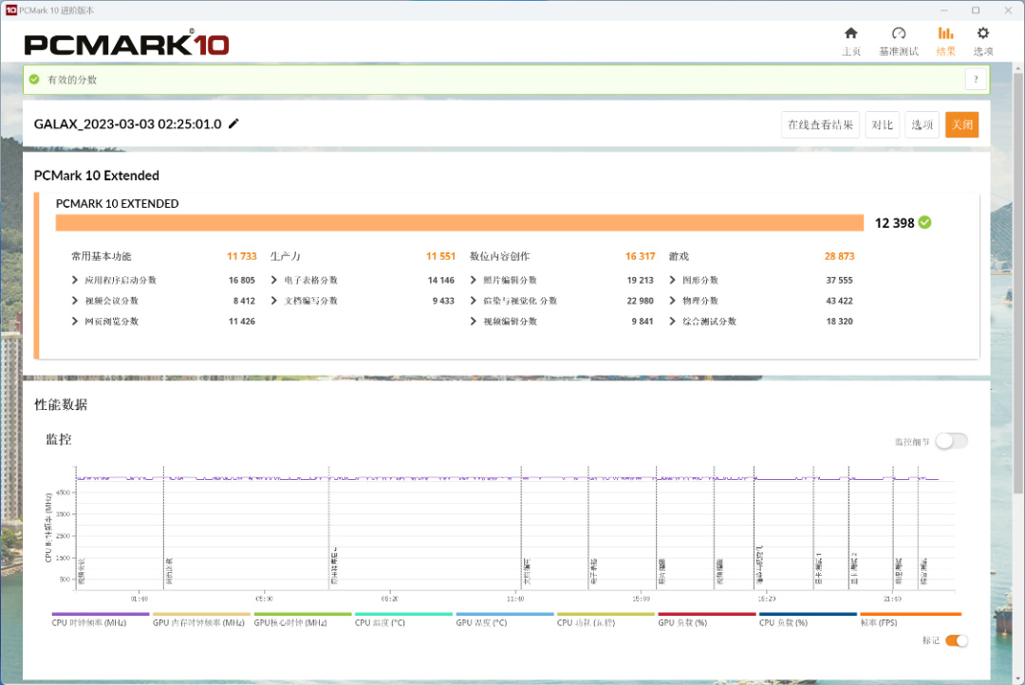Click the 游戏 score 28 873

[x=839, y=256]
